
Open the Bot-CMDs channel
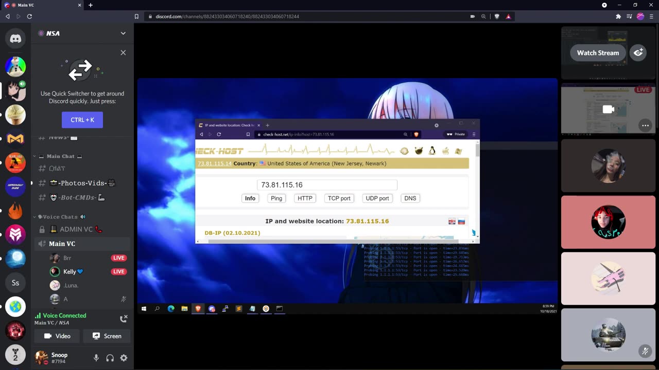[82, 197]
